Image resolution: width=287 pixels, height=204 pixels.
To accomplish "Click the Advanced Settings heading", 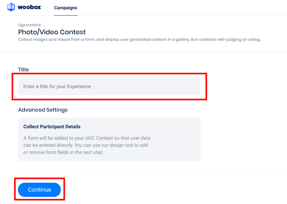I will pos(43,110).
